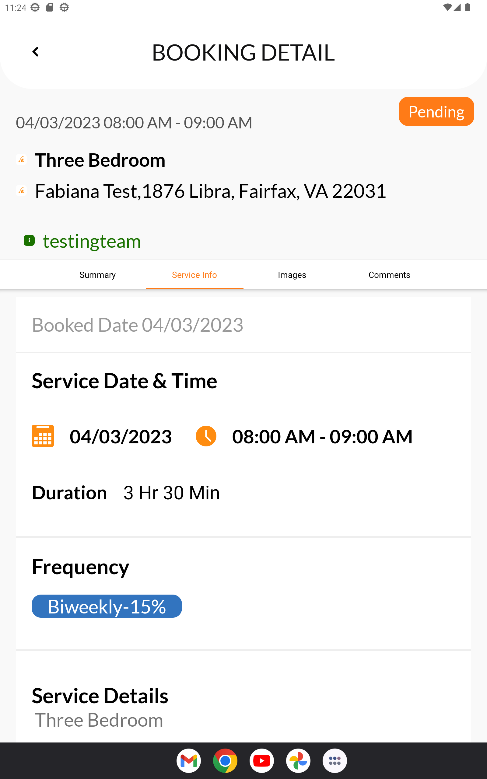Screen dimensions: 487x779
Task: Open Google Photos from the dock
Action: 298,761
